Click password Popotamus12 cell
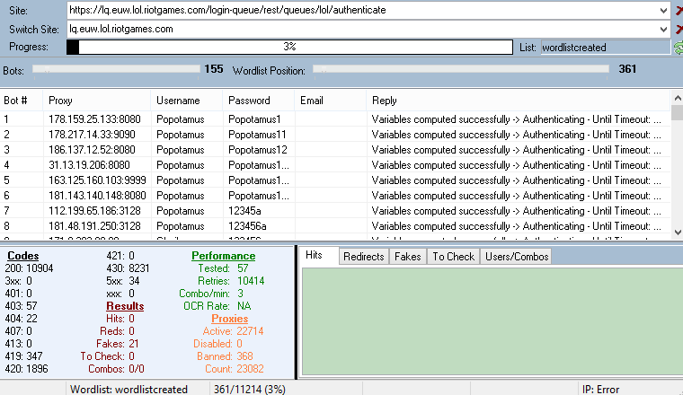 pyautogui.click(x=257, y=150)
